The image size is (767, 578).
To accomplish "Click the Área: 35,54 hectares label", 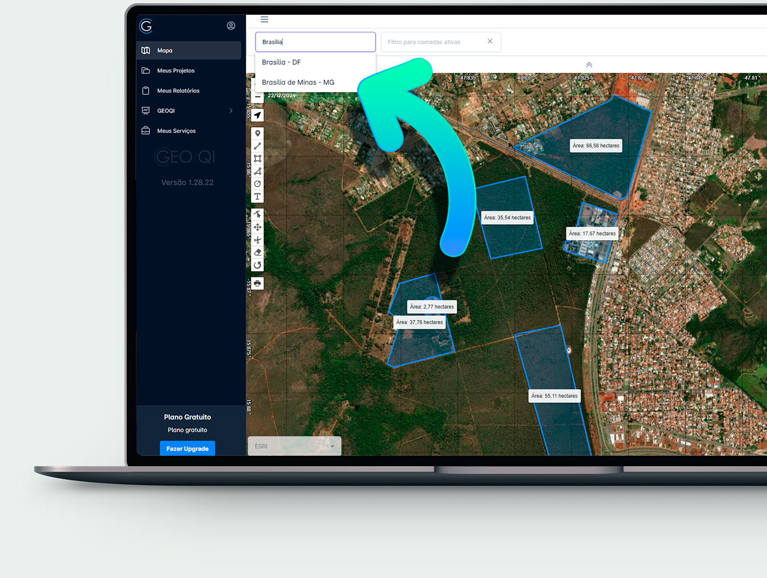I will click(507, 217).
